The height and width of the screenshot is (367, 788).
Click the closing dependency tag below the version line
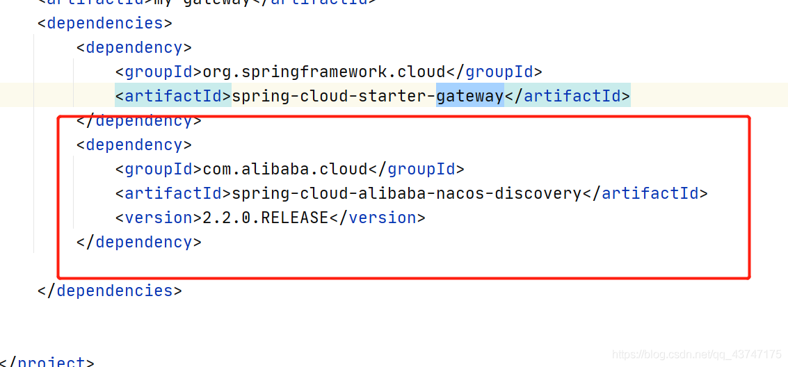(x=138, y=242)
